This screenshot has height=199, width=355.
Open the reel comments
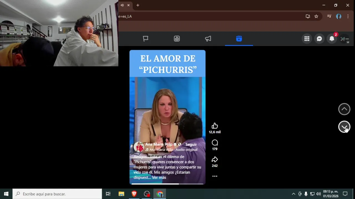tap(215, 143)
